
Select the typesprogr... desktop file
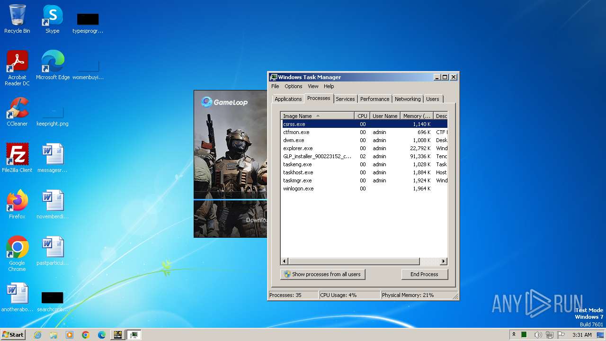[88, 23]
